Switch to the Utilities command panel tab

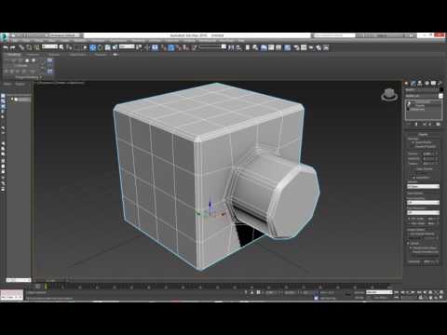(440, 83)
